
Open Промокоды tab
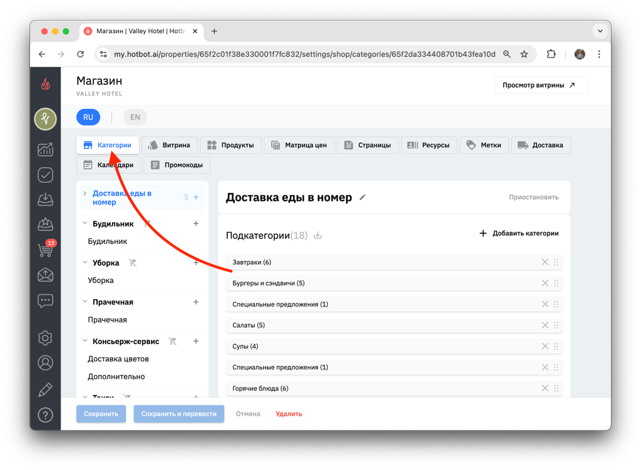177,165
